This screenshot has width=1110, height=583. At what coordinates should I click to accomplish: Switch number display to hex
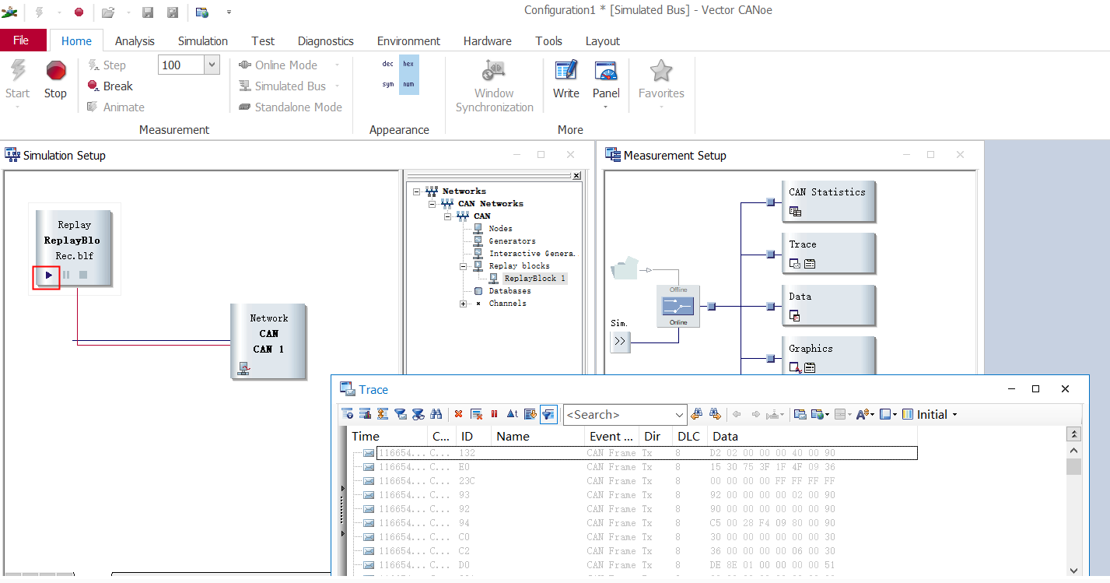point(408,64)
